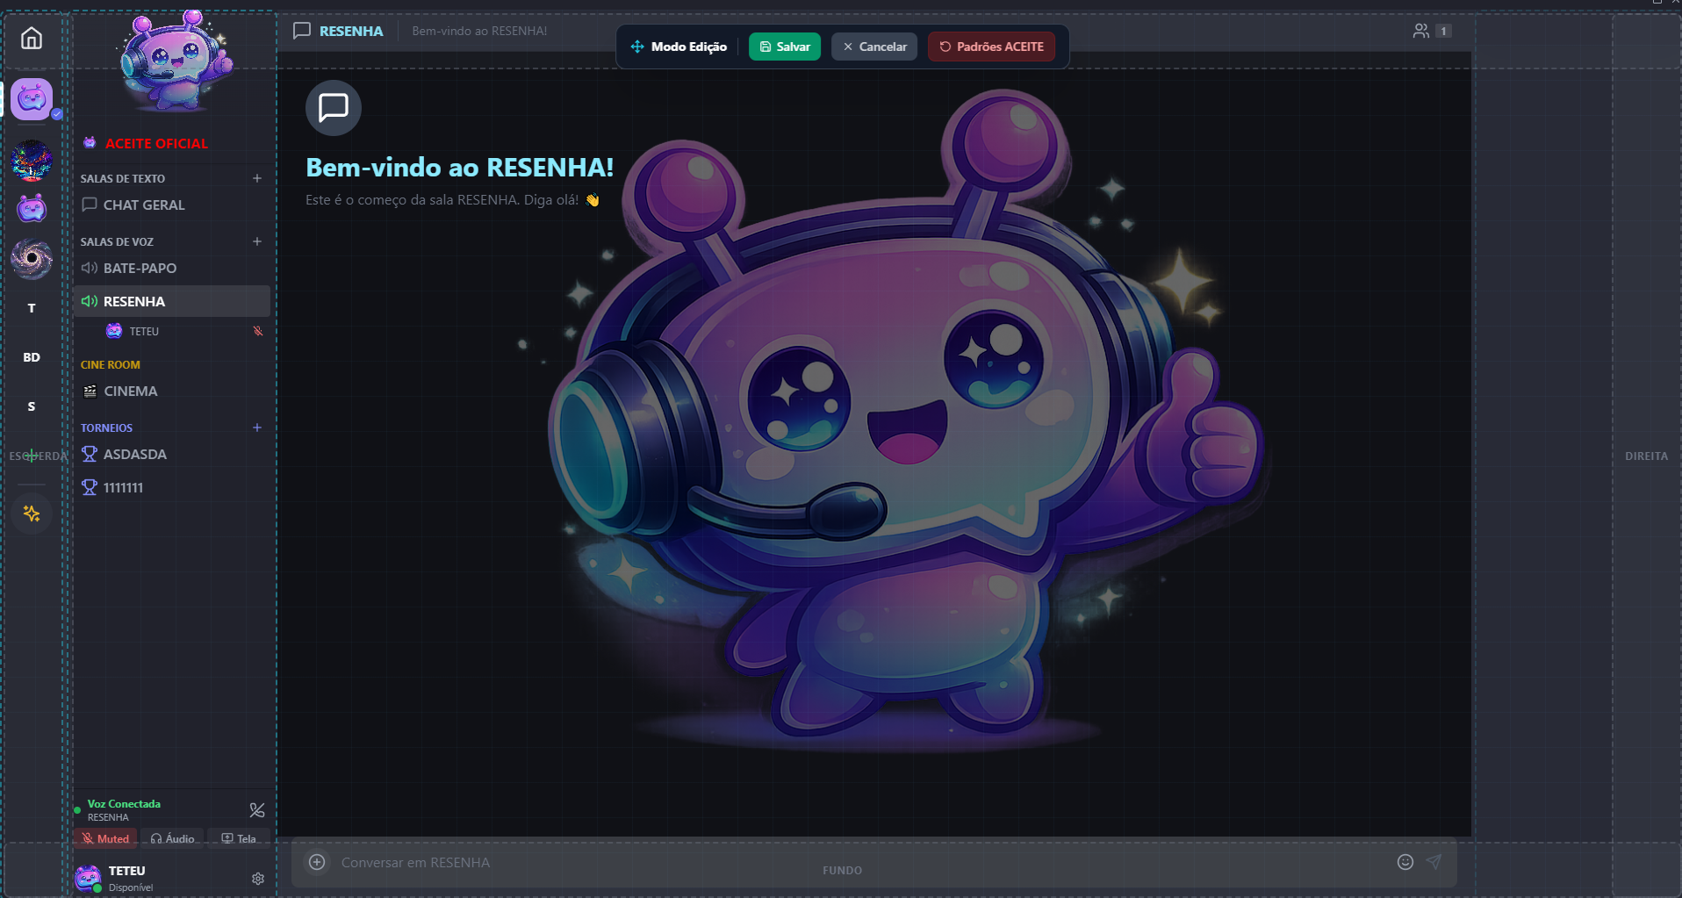Click the send message arrow icon
Image resolution: width=1682 pixels, height=898 pixels.
[x=1434, y=862]
